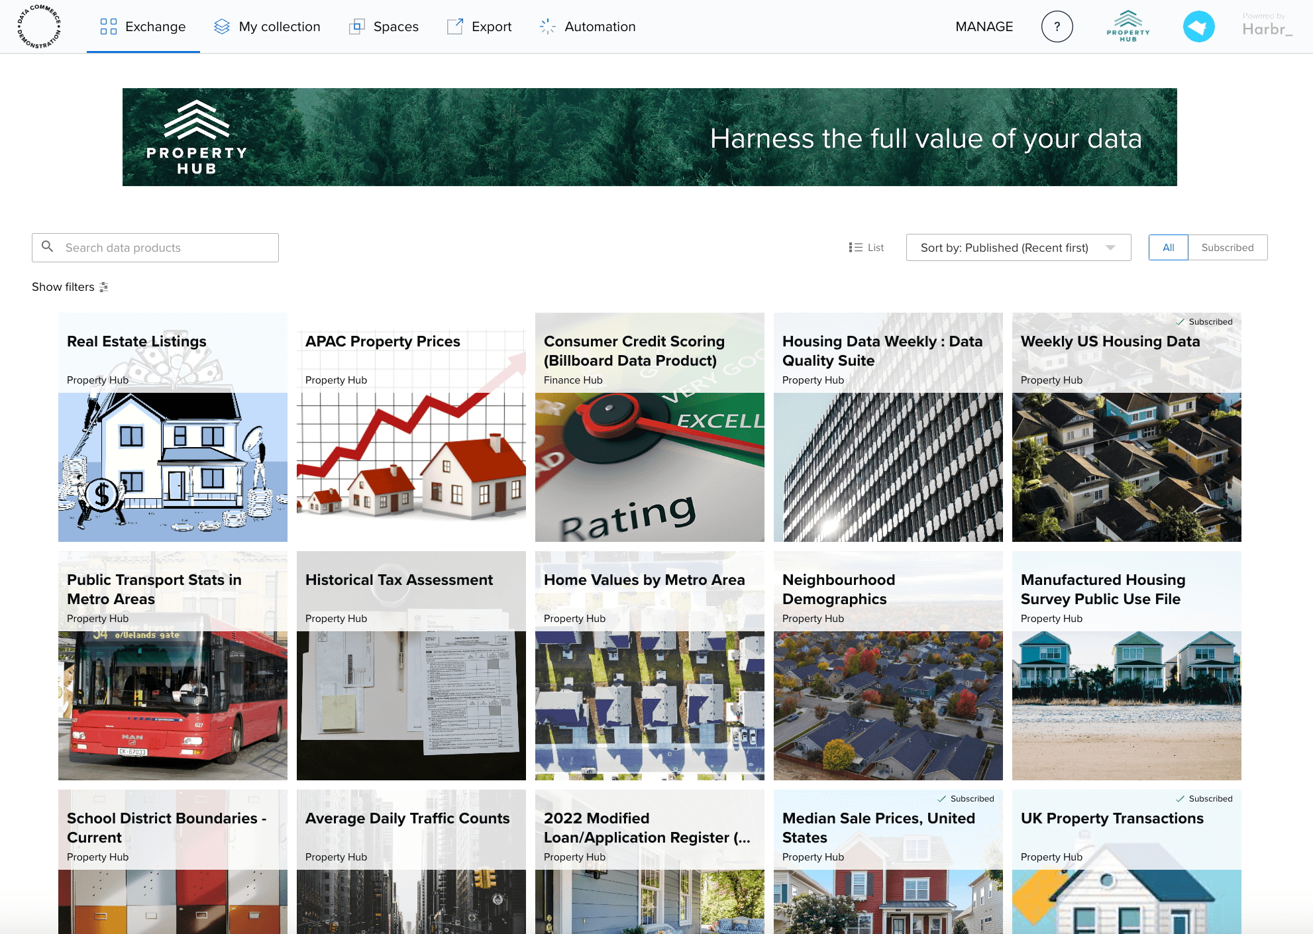The image size is (1313, 934).
Task: Show filters by clicking its label
Action: click(62, 287)
